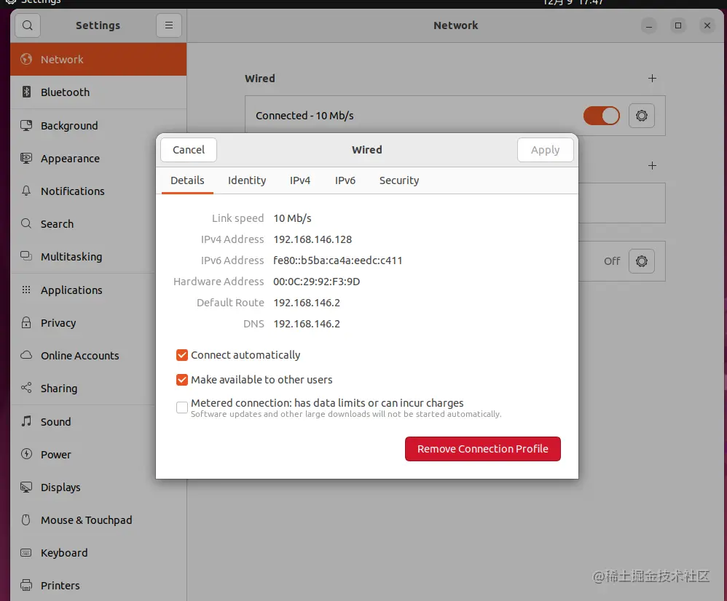727x601 pixels.
Task: Click the Privacy lock icon
Action: (26, 322)
